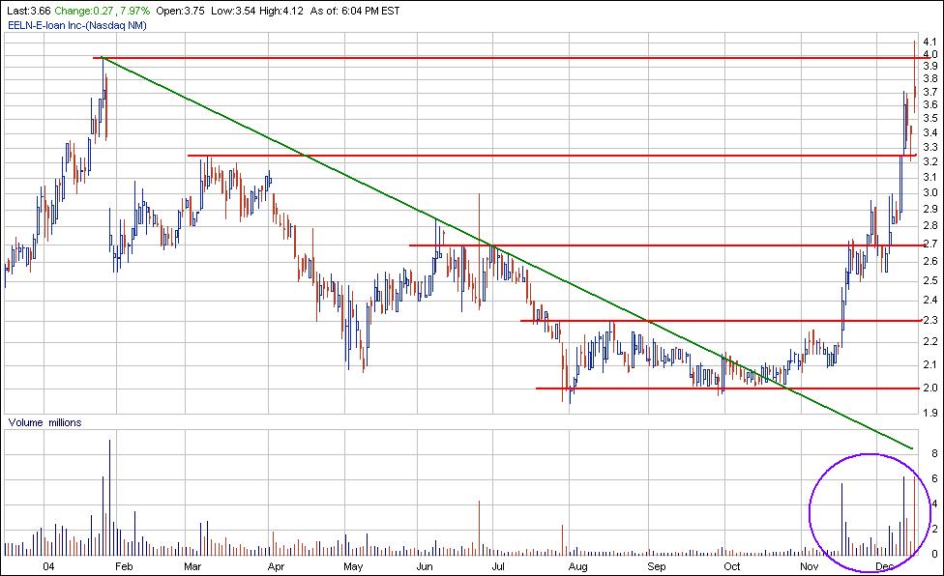Click the 'May' month label

click(353, 566)
